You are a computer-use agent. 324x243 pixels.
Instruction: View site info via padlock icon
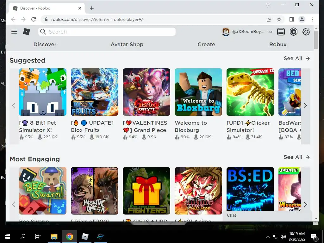pos(46,19)
